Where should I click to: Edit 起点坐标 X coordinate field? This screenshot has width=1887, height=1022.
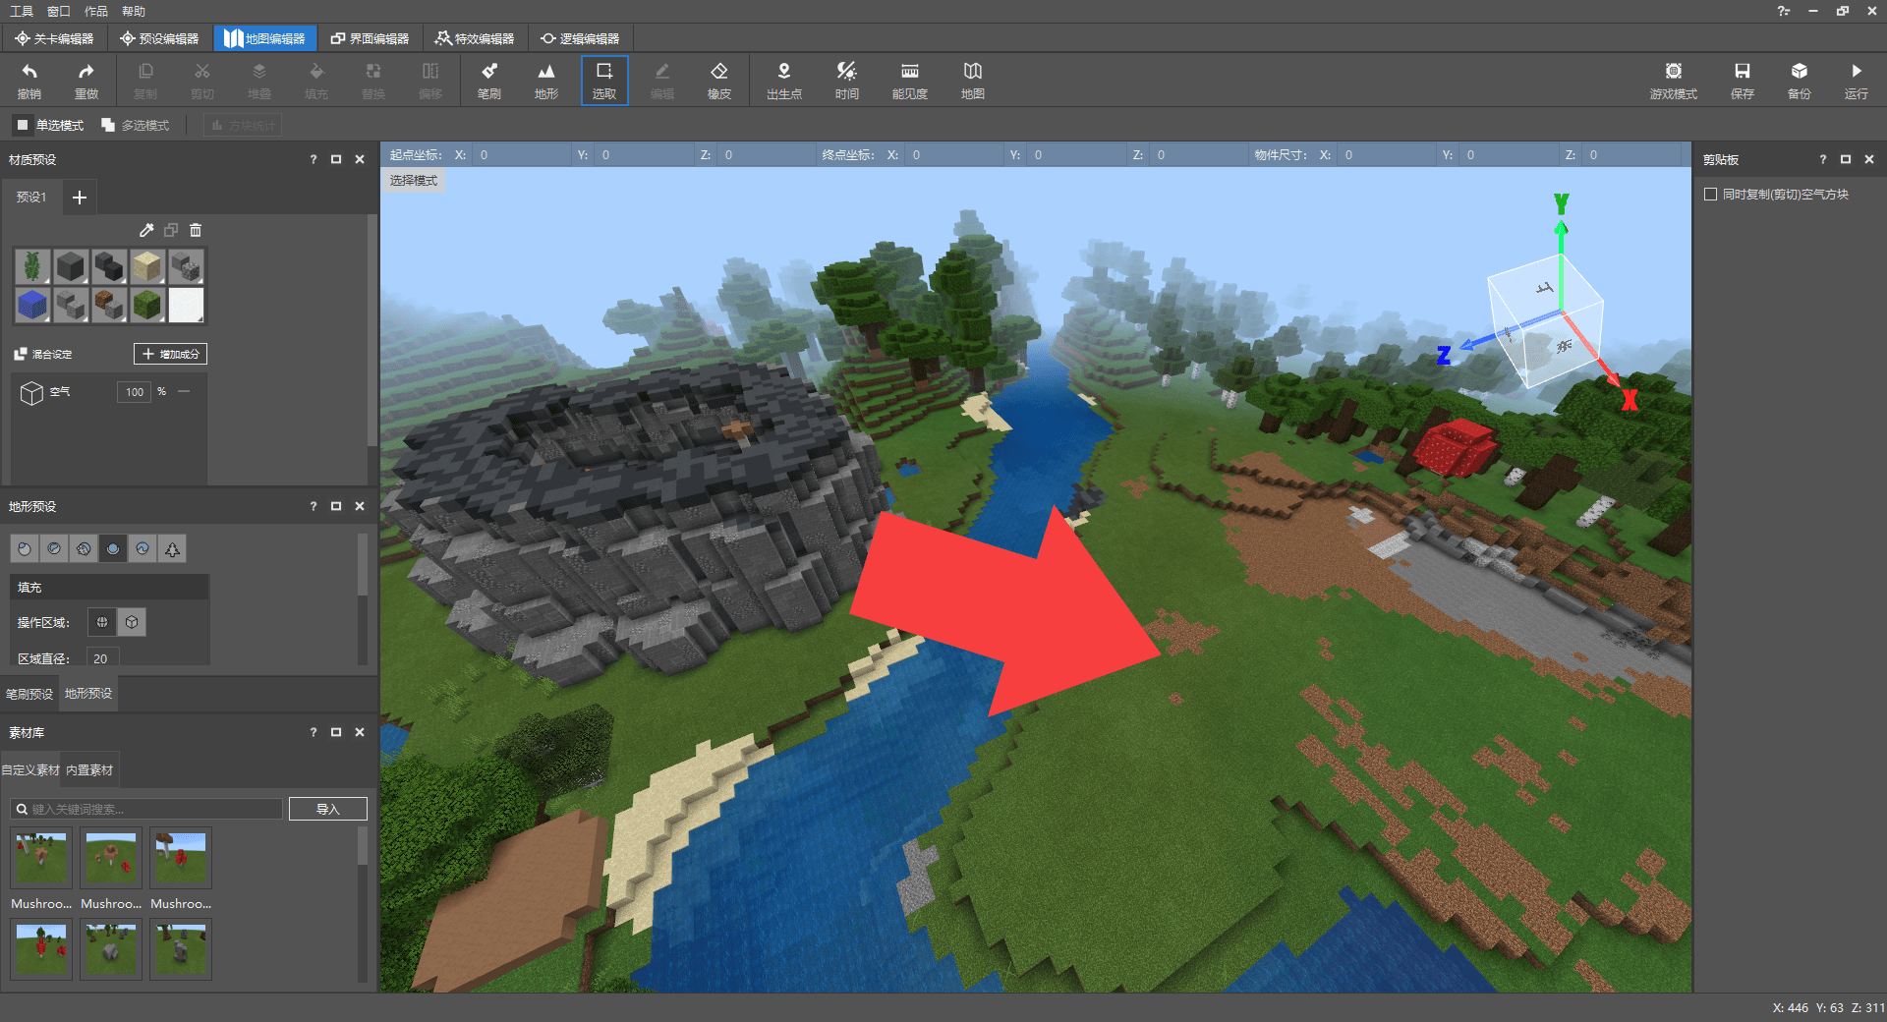pyautogui.click(x=521, y=155)
